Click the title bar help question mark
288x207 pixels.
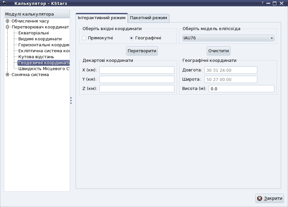[x=263, y=3]
